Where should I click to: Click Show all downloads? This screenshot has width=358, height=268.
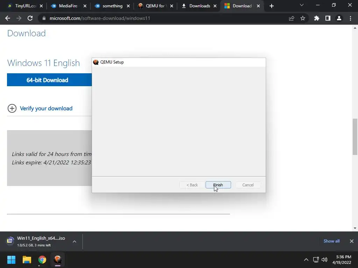click(x=331, y=241)
